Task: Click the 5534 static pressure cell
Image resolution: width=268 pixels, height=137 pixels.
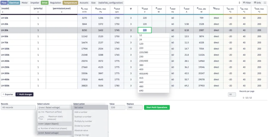Action: (101, 86)
